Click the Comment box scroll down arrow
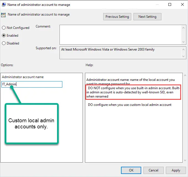This screenshot has height=177, width=188. (x=183, y=42)
